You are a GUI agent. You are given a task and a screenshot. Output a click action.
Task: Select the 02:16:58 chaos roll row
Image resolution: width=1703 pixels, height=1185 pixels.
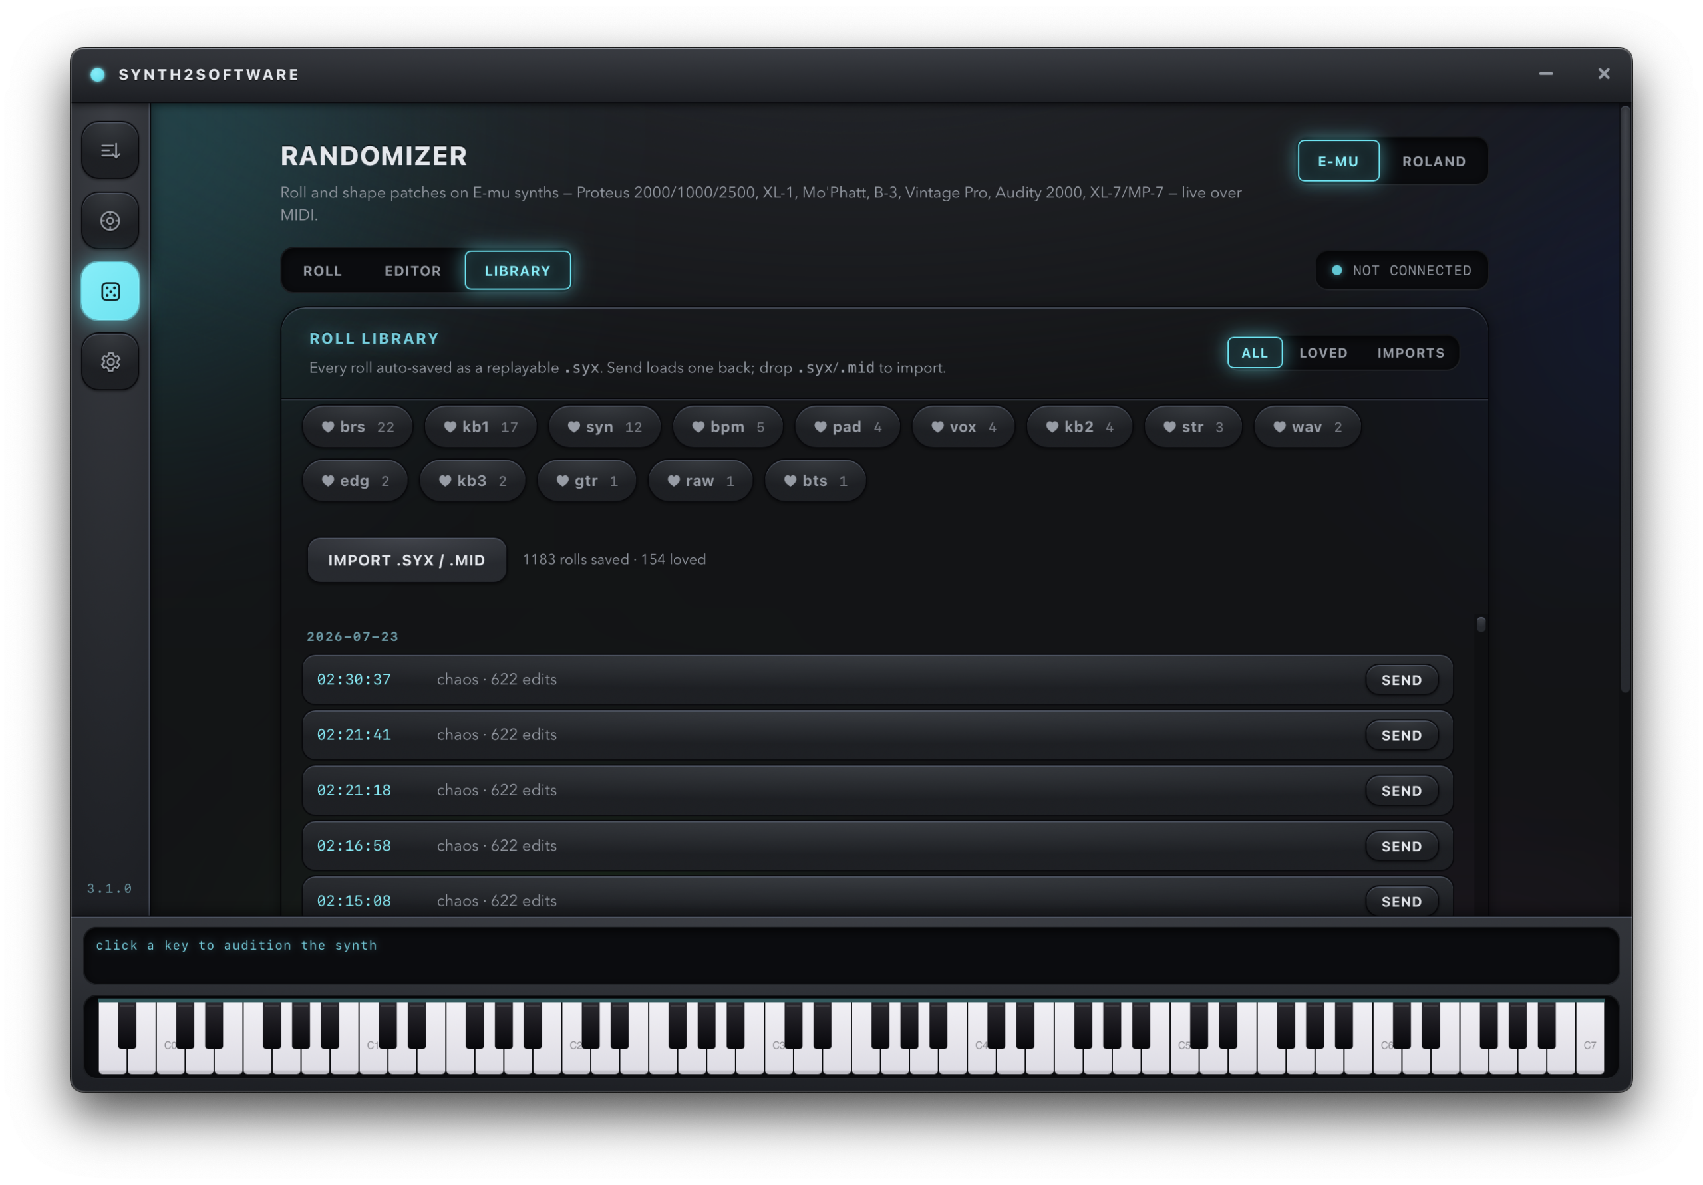877,847
